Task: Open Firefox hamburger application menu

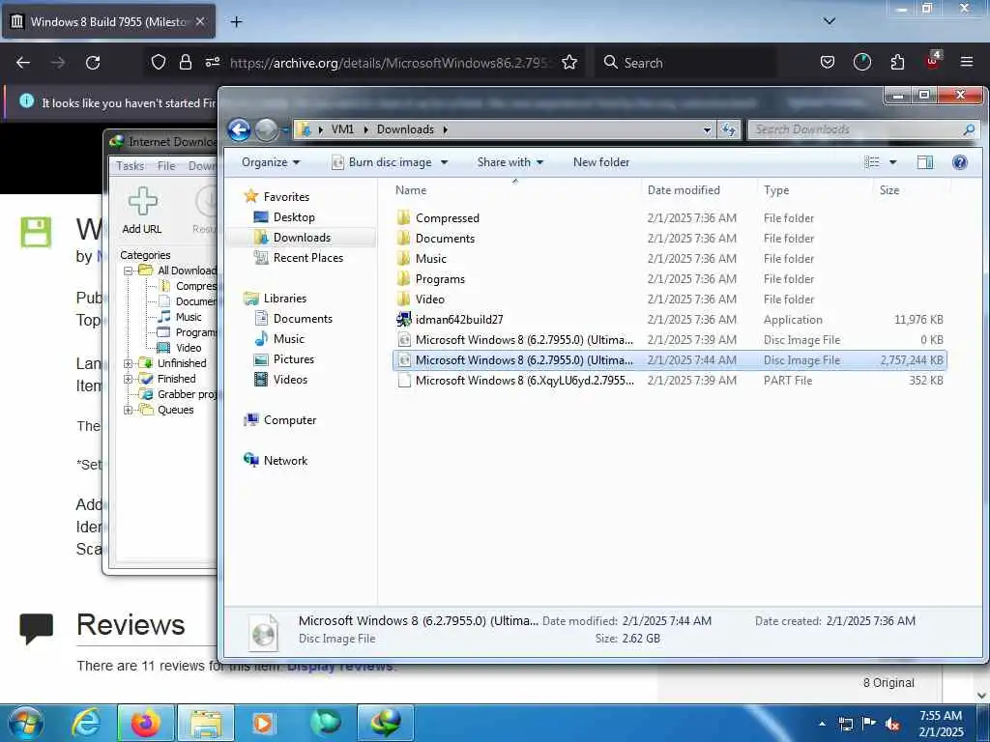Action: pos(967,62)
